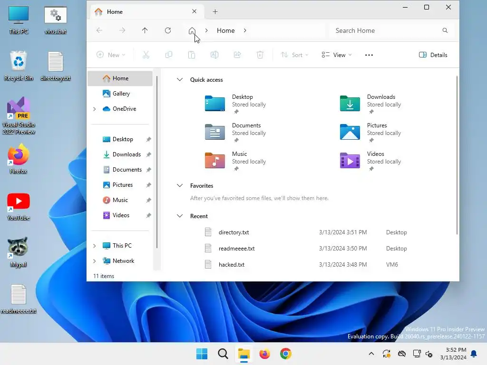Open the View dropdown menu
Screen dimensions: 487x365
pos(337,55)
